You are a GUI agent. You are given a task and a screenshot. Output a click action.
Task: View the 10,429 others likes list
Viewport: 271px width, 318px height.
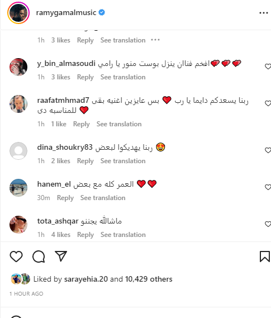click(x=149, y=279)
